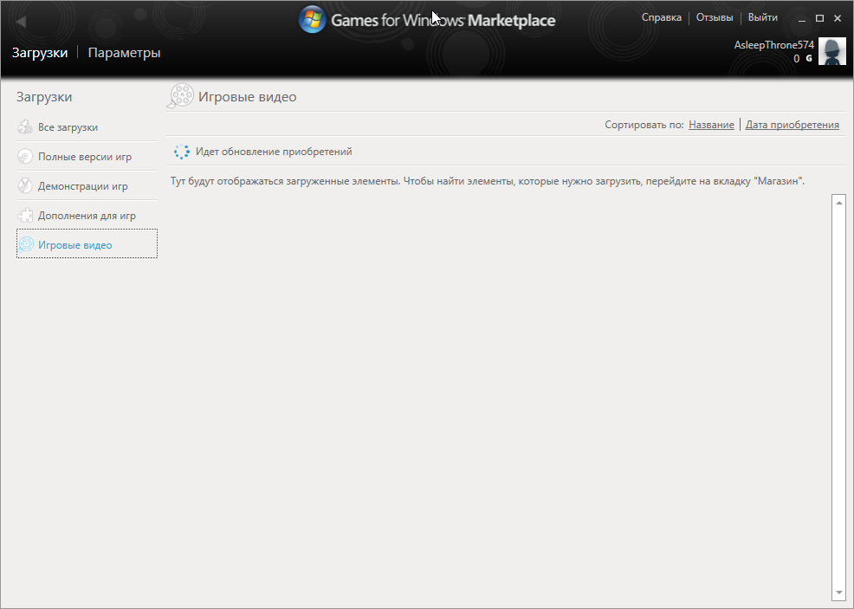Screen dimensions: 854x609
Task: Open the AsleepThrone574 avatar picture
Action: [x=832, y=52]
